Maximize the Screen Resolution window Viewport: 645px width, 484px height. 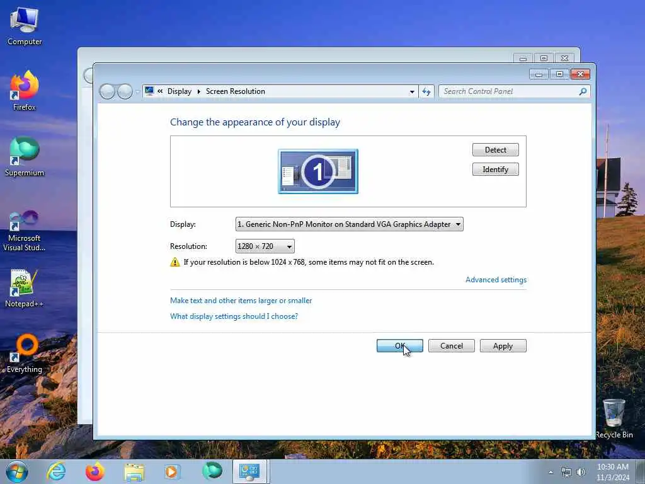click(x=559, y=74)
